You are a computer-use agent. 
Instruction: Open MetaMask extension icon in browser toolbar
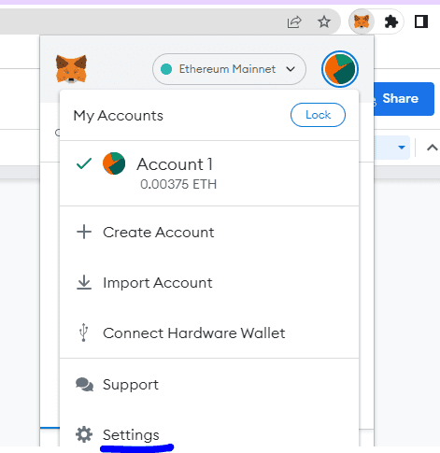click(362, 21)
